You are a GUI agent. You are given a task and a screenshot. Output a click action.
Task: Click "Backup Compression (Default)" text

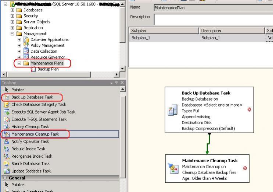pos(208,129)
